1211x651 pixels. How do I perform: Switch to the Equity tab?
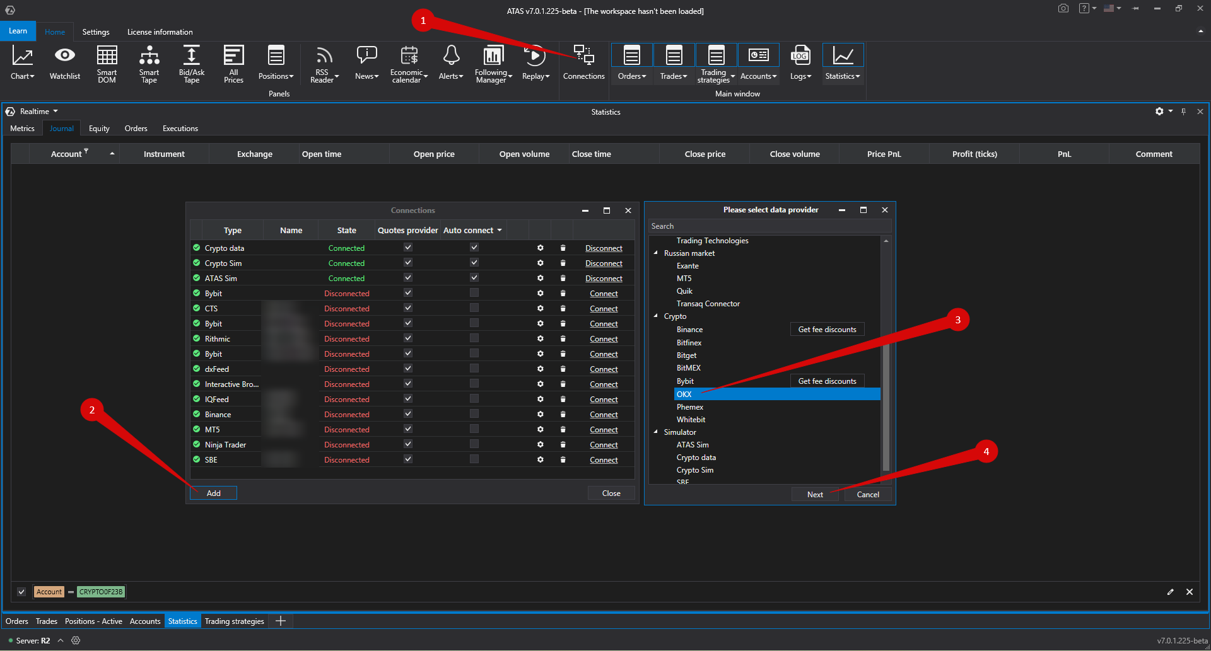point(99,129)
